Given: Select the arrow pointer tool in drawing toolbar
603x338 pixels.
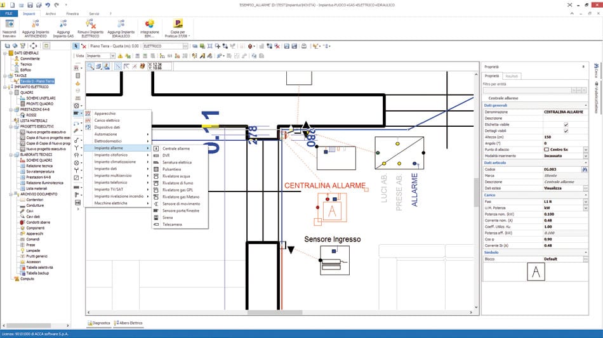Looking at the screenshot, I should (x=76, y=46).
